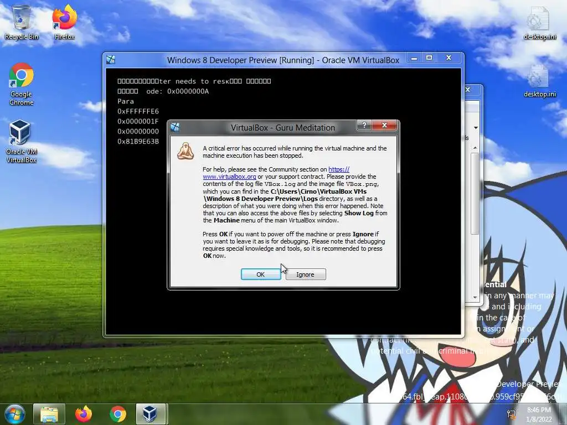Select the lower desktop.ini file icon
This screenshot has height=425, width=567.
[539, 81]
